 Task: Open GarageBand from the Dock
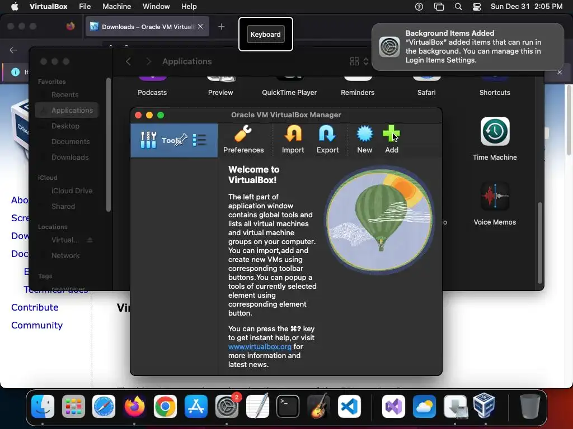(318, 407)
